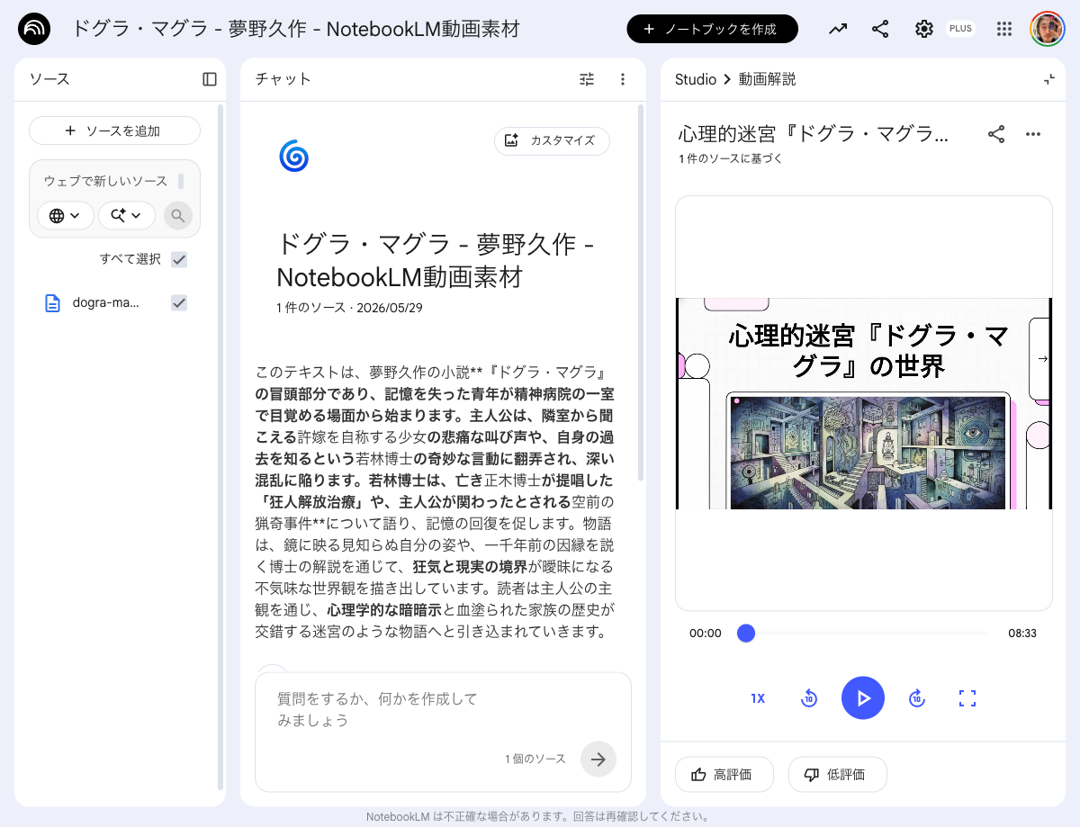The height and width of the screenshot is (827, 1080).
Task: Click the カスタマイズ button
Action: click(552, 140)
